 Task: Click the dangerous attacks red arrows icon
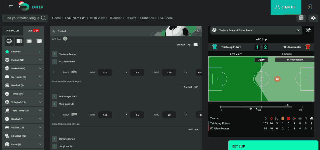(x=271, y=118)
